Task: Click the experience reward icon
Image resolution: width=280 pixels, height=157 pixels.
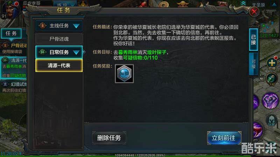Action: (124, 74)
